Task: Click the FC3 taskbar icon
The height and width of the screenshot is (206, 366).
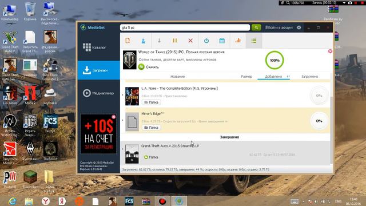Action: [129, 201]
